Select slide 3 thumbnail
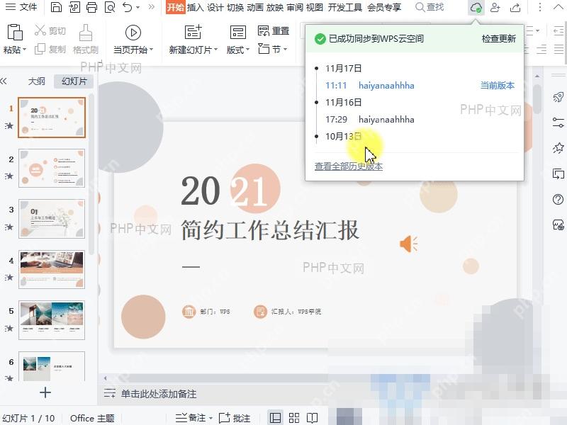The width and height of the screenshot is (567, 425). (52, 219)
